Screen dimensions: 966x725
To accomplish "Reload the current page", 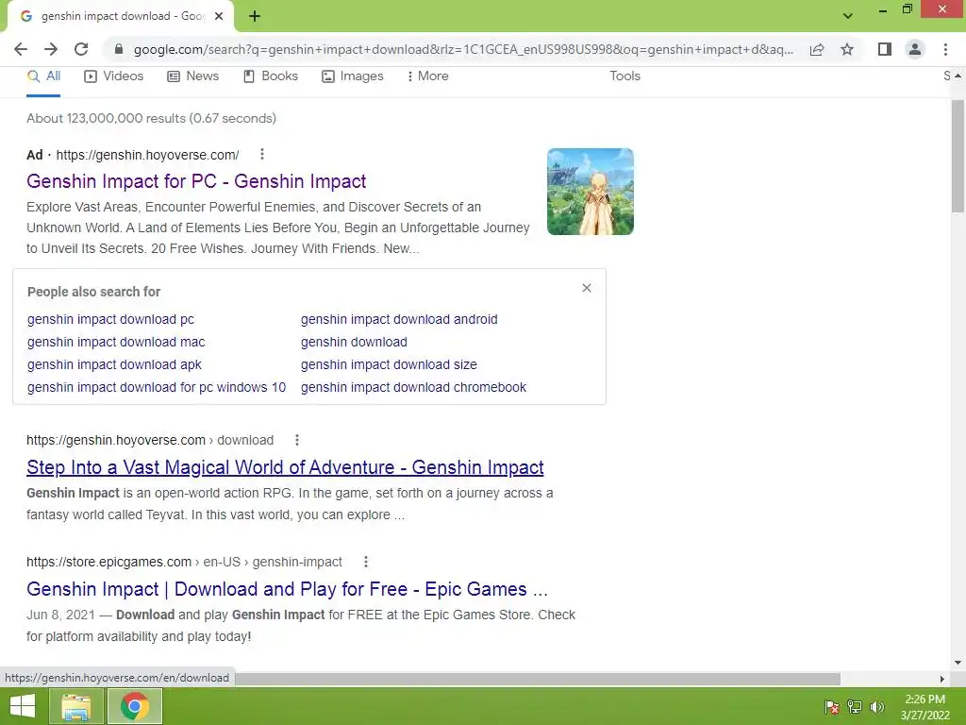I will pos(81,49).
